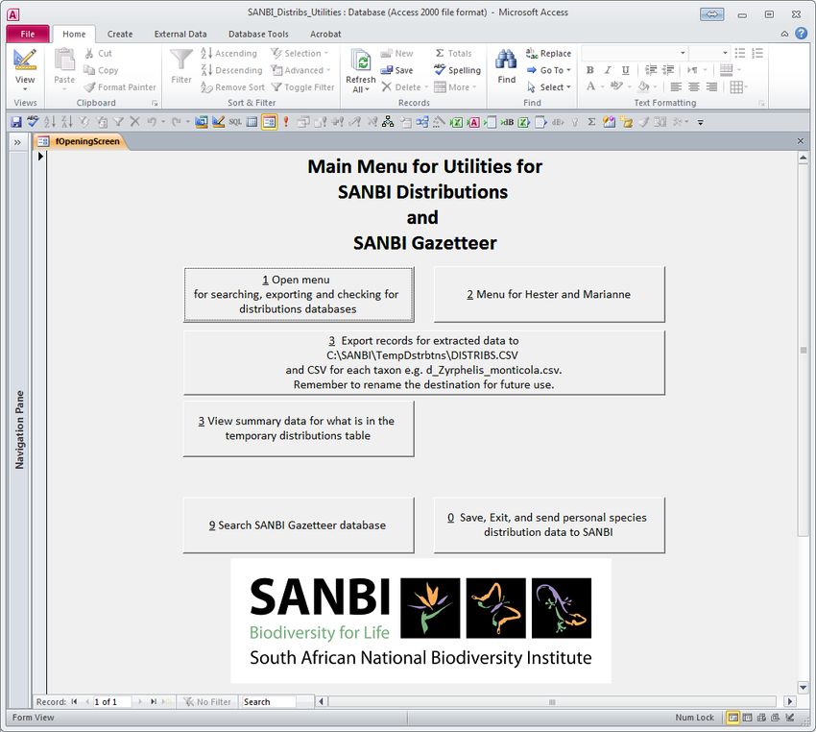
Task: Click the Design View pencil-ruler toolbar icon
Action: coord(219,122)
